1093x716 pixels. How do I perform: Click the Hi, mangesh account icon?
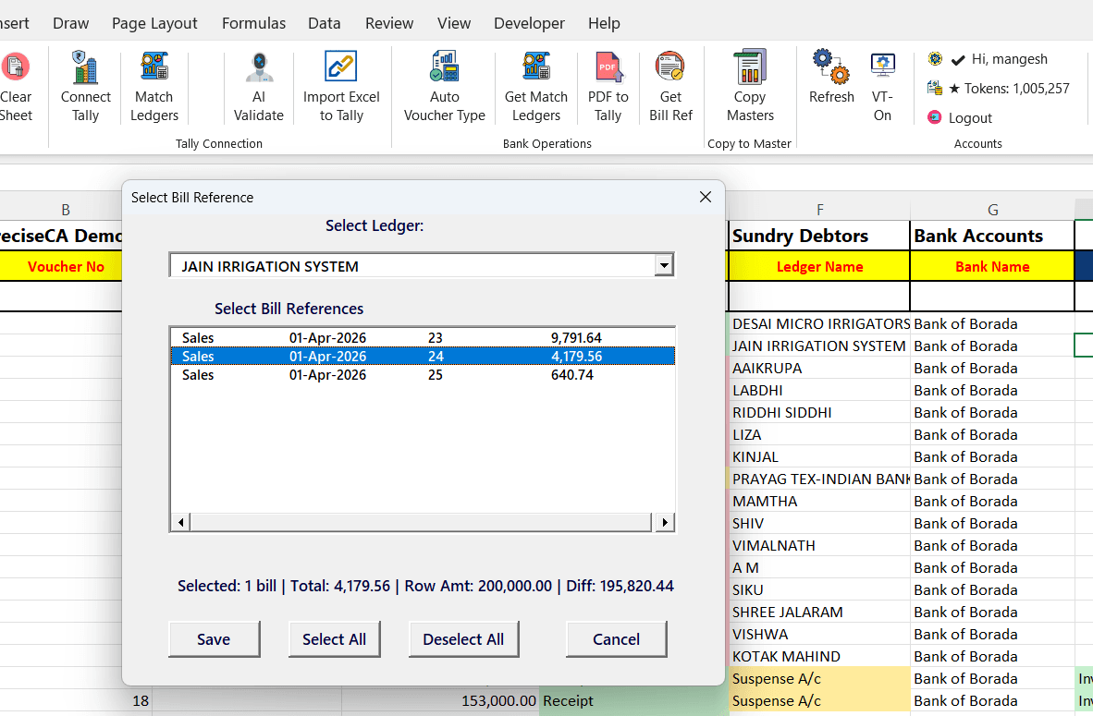pyautogui.click(x=935, y=58)
